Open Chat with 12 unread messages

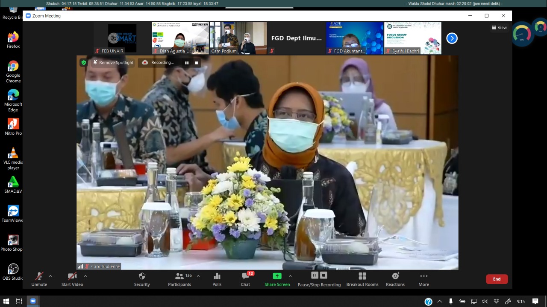245,276
